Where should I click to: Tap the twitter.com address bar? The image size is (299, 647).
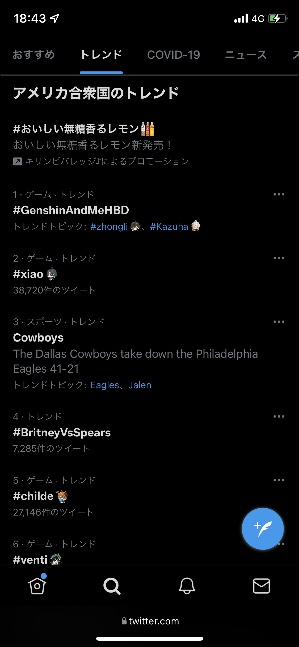(150, 621)
